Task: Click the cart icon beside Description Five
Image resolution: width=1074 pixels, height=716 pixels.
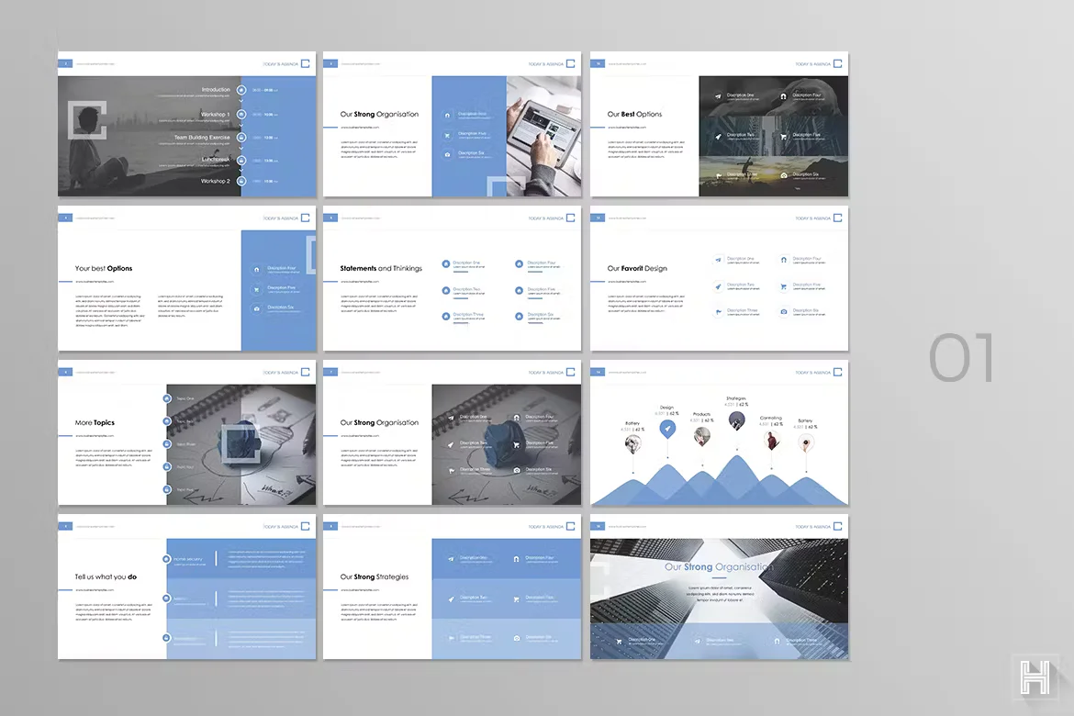Action: tap(782, 137)
